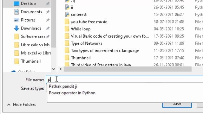This screenshot has width=203, height=114.
Task: Click the Pictures image icon
Action: (16, 20)
